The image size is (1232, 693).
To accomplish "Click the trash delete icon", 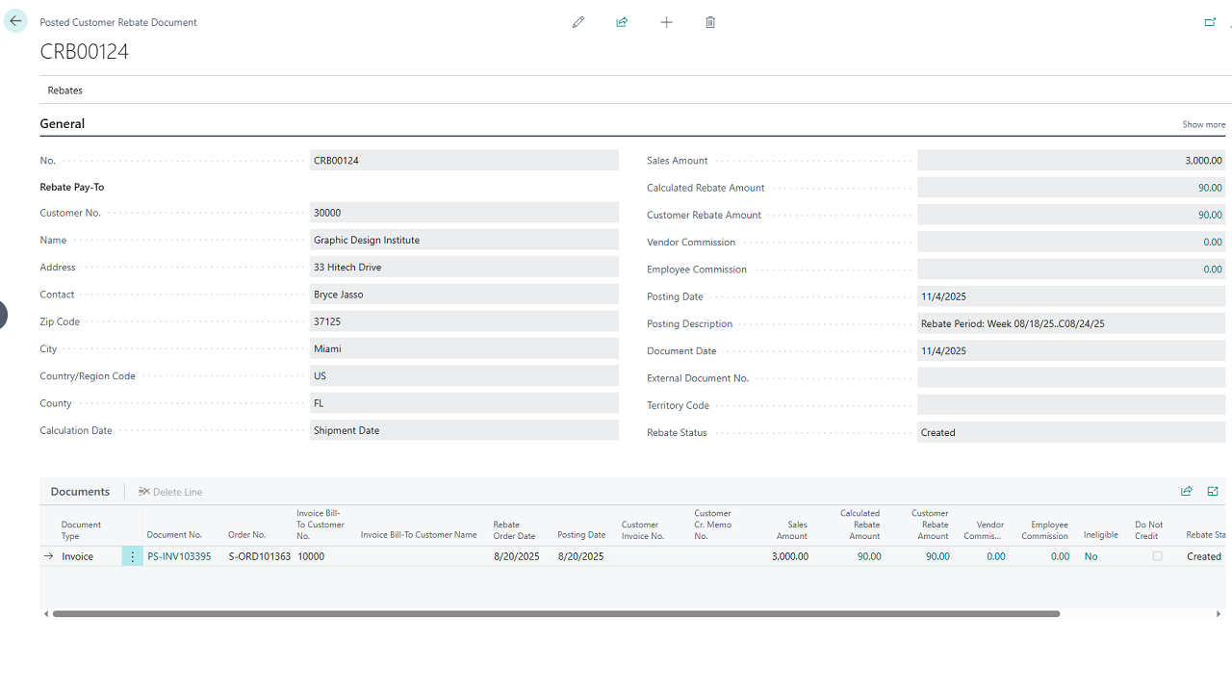I will pyautogui.click(x=710, y=22).
